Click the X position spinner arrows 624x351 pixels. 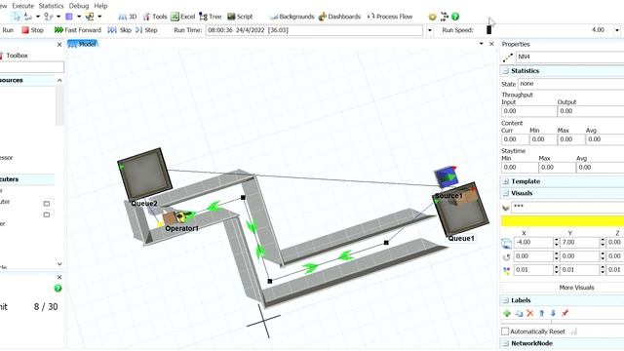[556, 243]
